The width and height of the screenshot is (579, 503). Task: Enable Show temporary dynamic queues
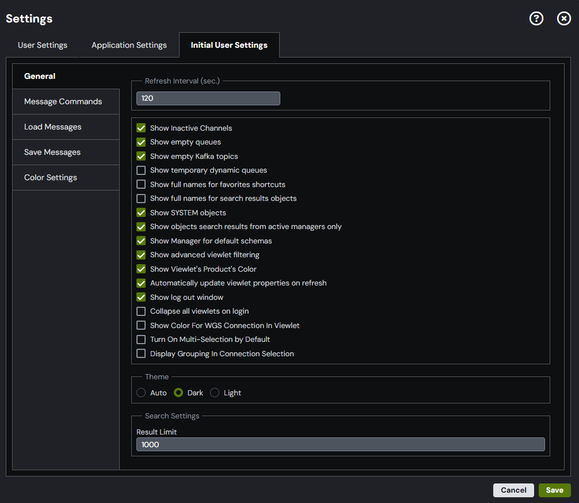click(141, 170)
